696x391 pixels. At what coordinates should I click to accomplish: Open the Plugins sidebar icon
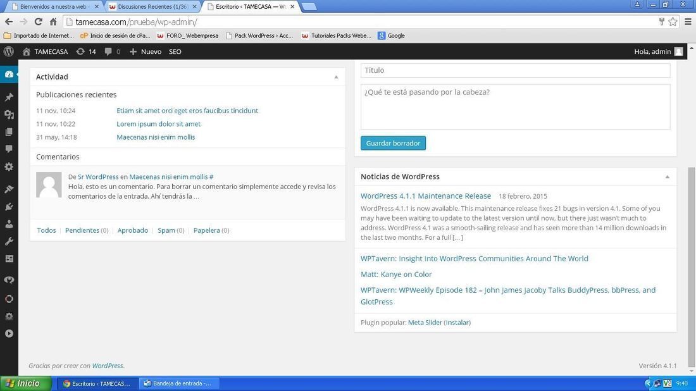tap(9, 207)
